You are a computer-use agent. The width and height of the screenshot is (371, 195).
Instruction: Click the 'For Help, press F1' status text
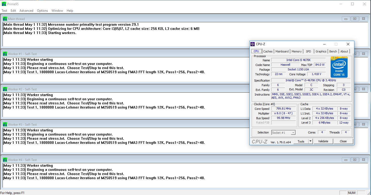(x=12, y=193)
